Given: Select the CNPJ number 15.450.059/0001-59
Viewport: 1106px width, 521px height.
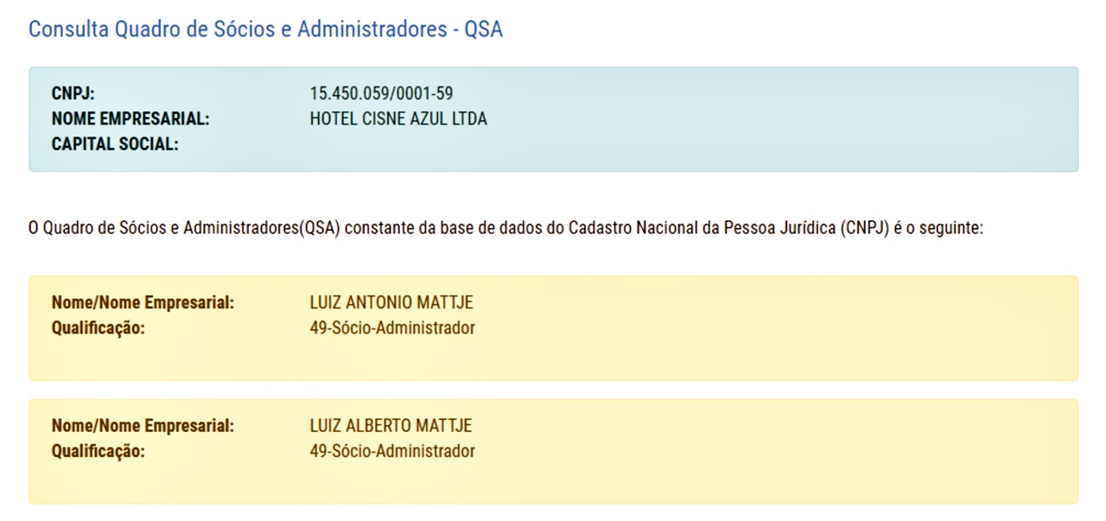Looking at the screenshot, I should click(x=381, y=93).
